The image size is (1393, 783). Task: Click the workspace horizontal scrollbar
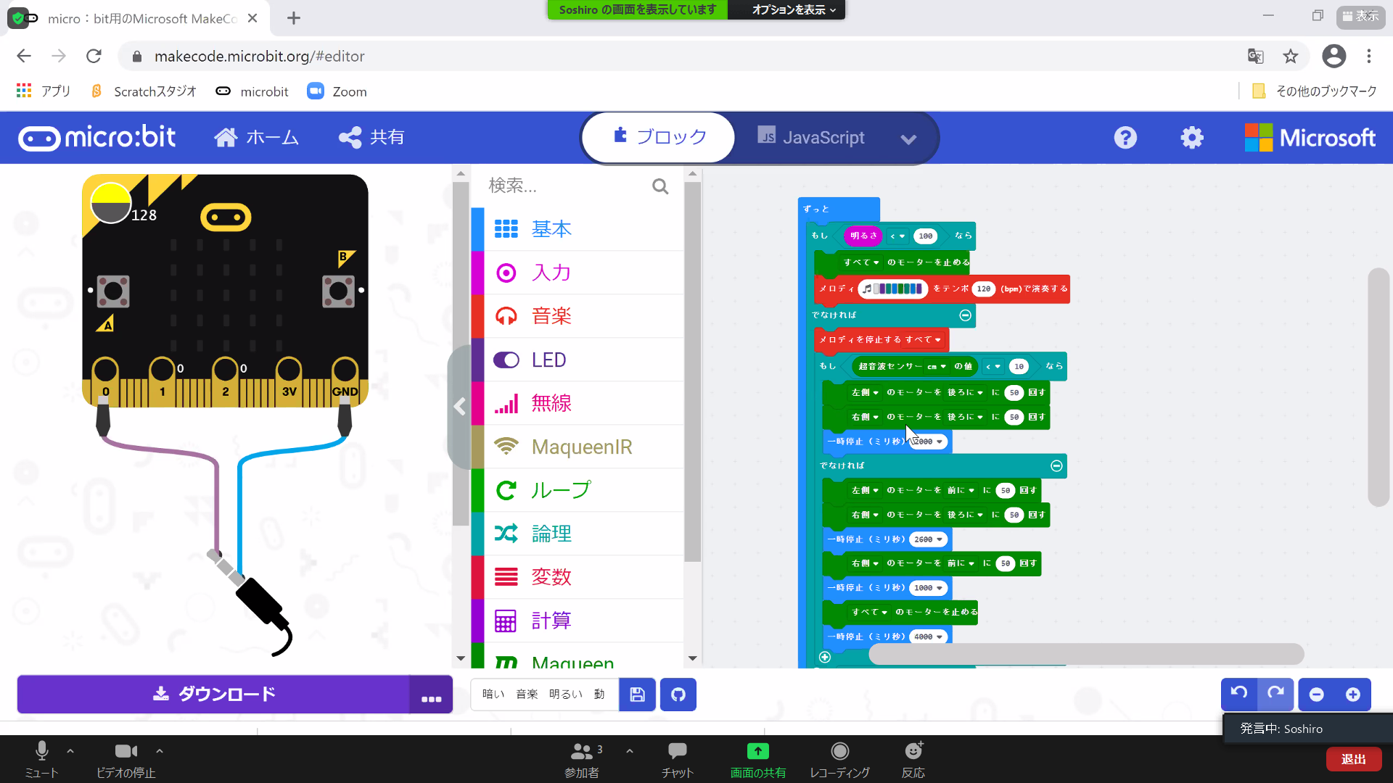(x=1085, y=654)
